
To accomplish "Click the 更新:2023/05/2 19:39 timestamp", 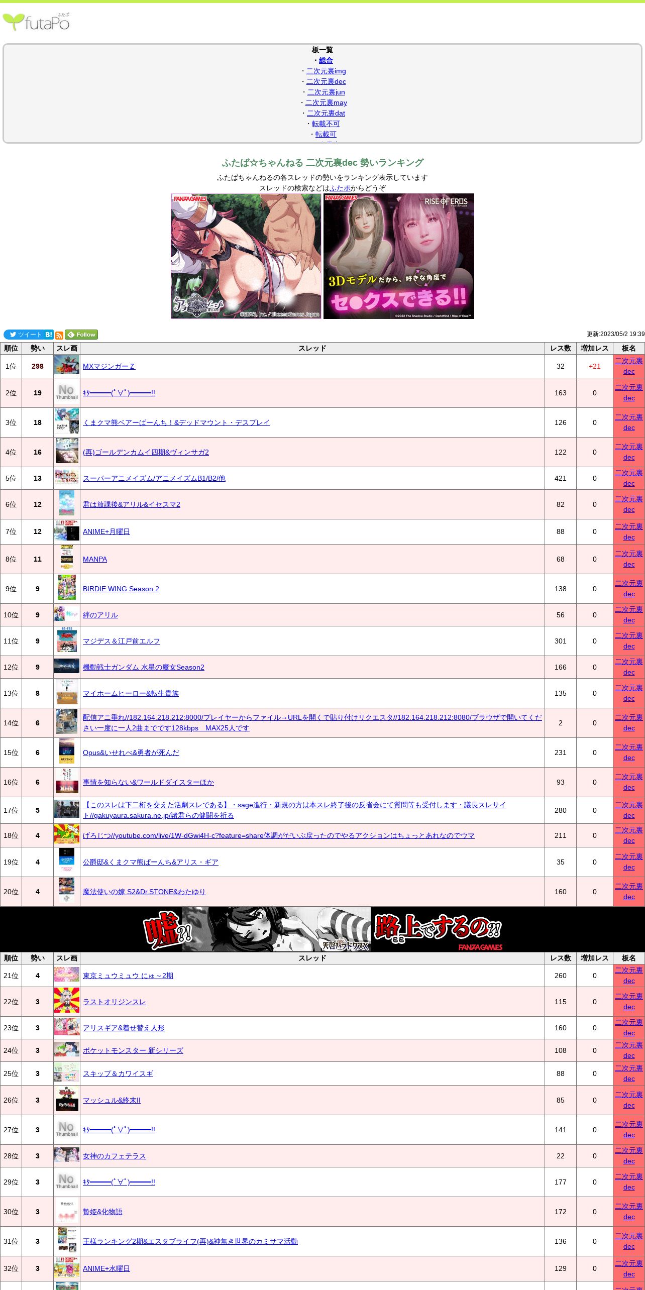I will click(x=615, y=334).
